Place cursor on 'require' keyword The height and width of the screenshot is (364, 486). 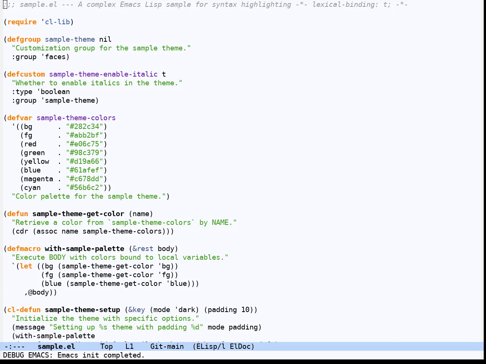coord(22,22)
